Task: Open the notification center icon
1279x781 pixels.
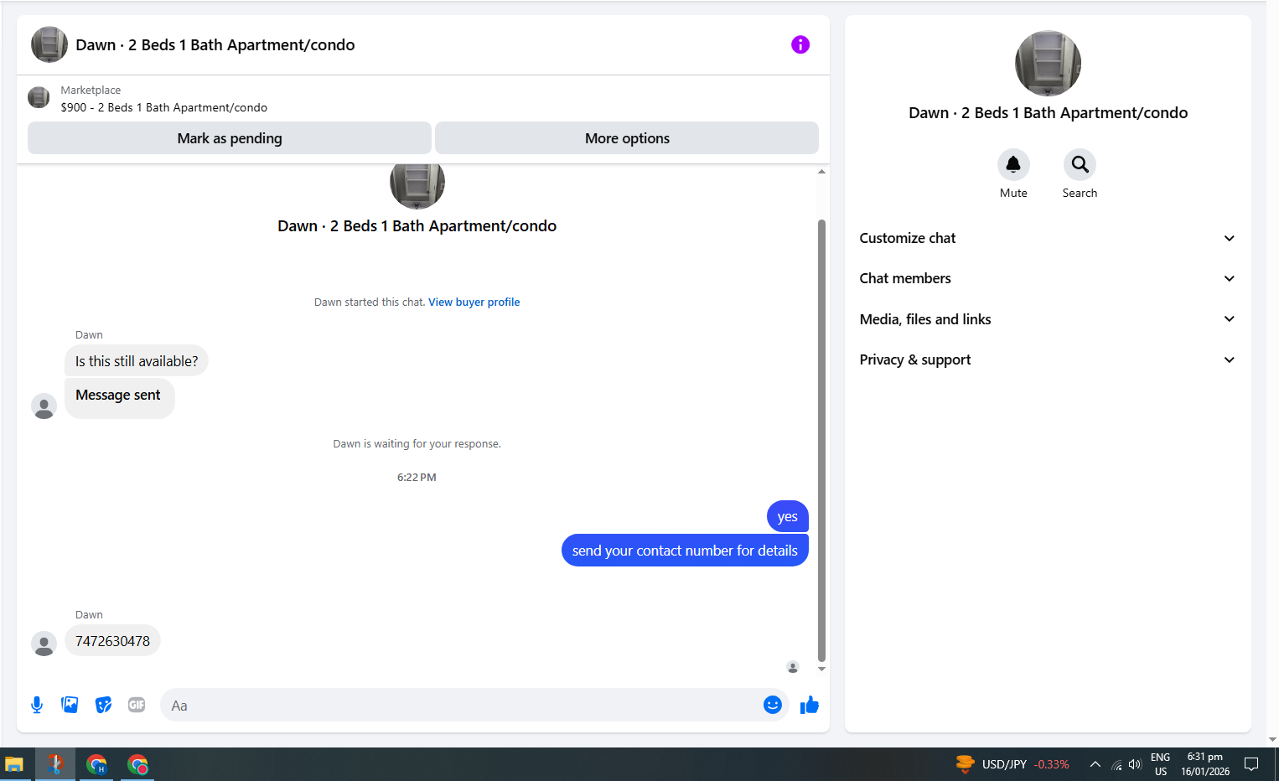Action: pyautogui.click(x=1251, y=764)
